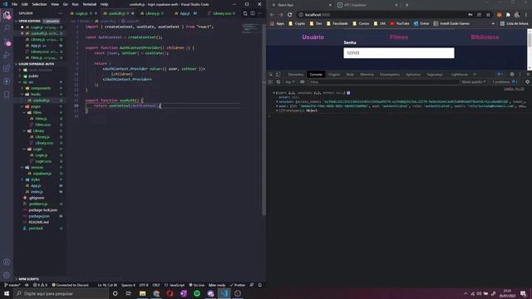Clear the console with the clear icon
The image size is (532, 299).
[278, 81]
